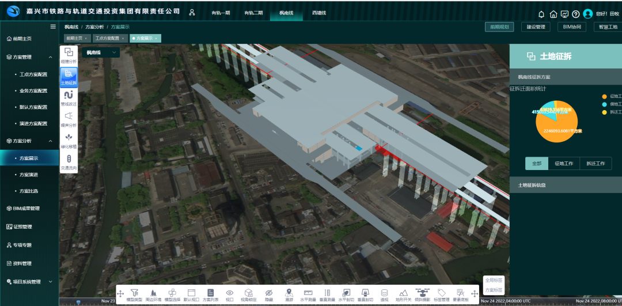Screen dimensions: 622x306
Task: Switch to the 西塘线 top tab
Action: click(318, 13)
